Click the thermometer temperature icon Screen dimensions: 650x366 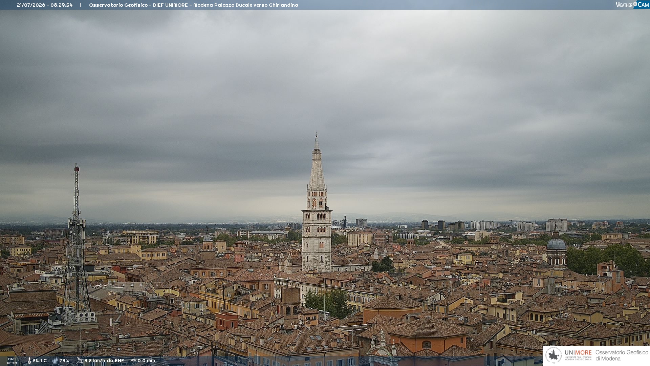point(29,361)
